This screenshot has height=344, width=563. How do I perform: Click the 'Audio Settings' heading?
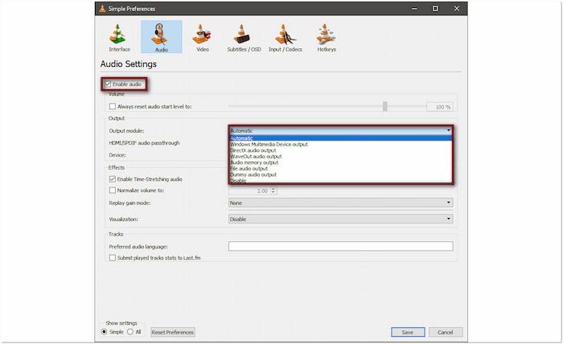coord(129,63)
